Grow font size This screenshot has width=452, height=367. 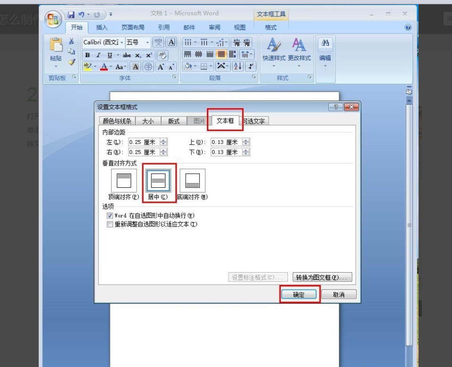(161, 67)
